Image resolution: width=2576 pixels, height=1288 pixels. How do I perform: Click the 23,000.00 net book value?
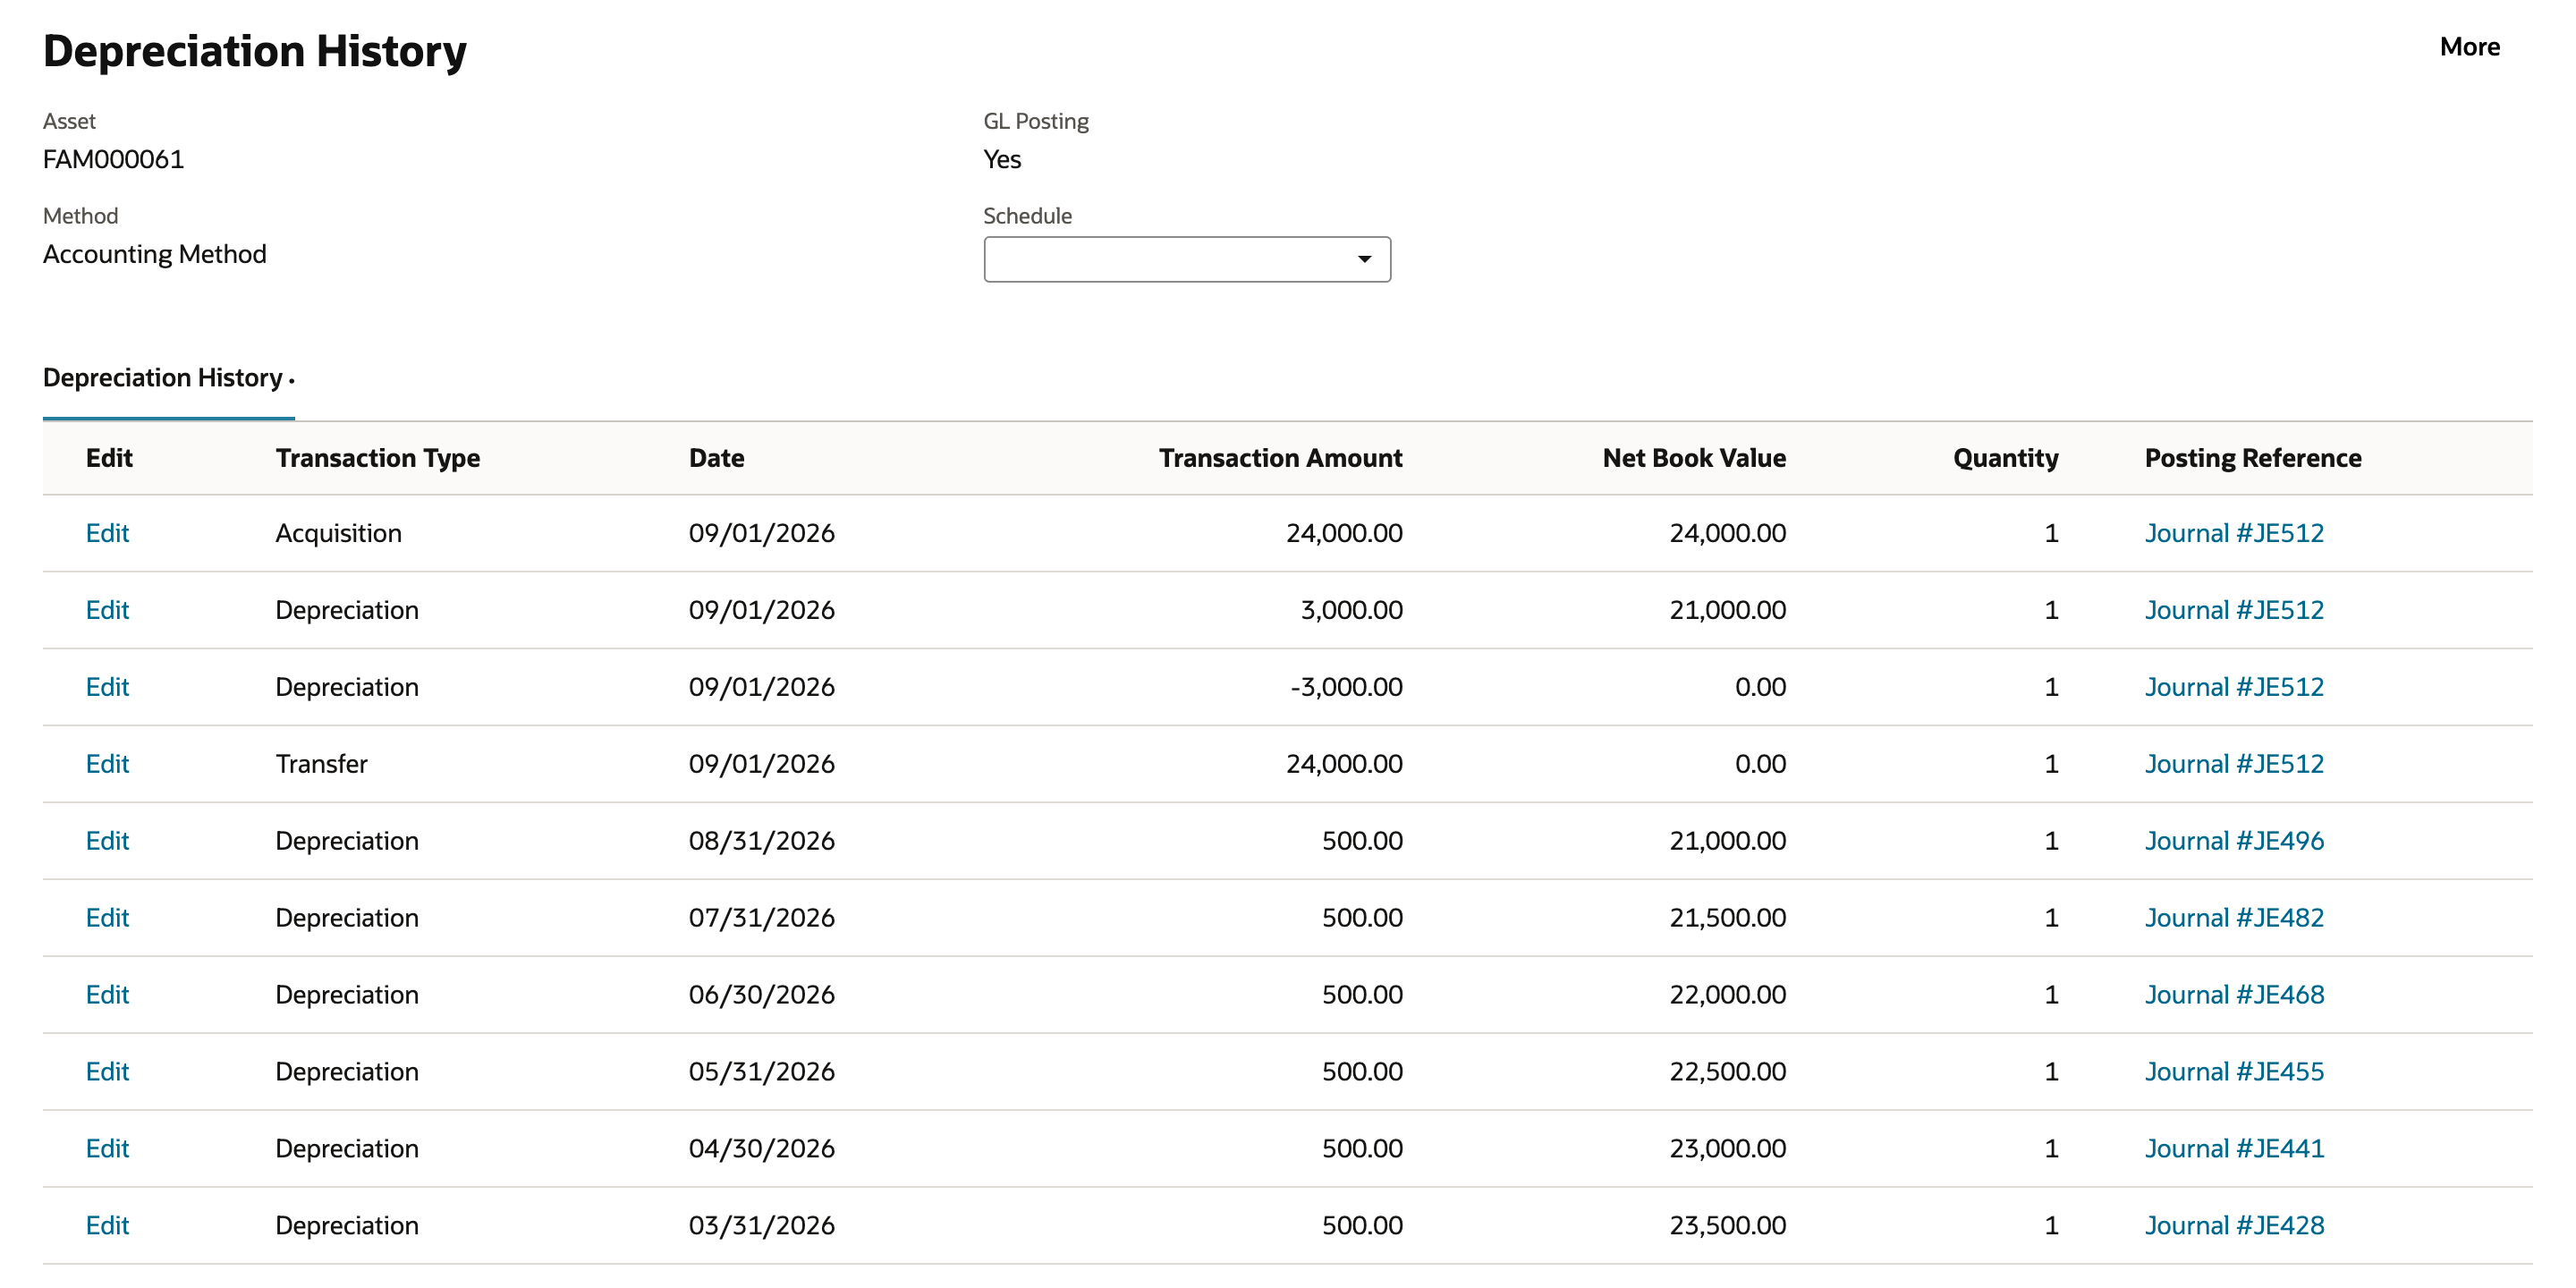(1727, 1149)
